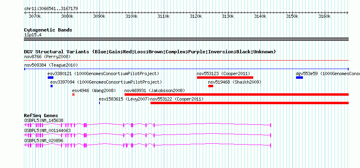
Task: Open the OSBPL5|NM_020896 transcript label
Action: click(44, 141)
